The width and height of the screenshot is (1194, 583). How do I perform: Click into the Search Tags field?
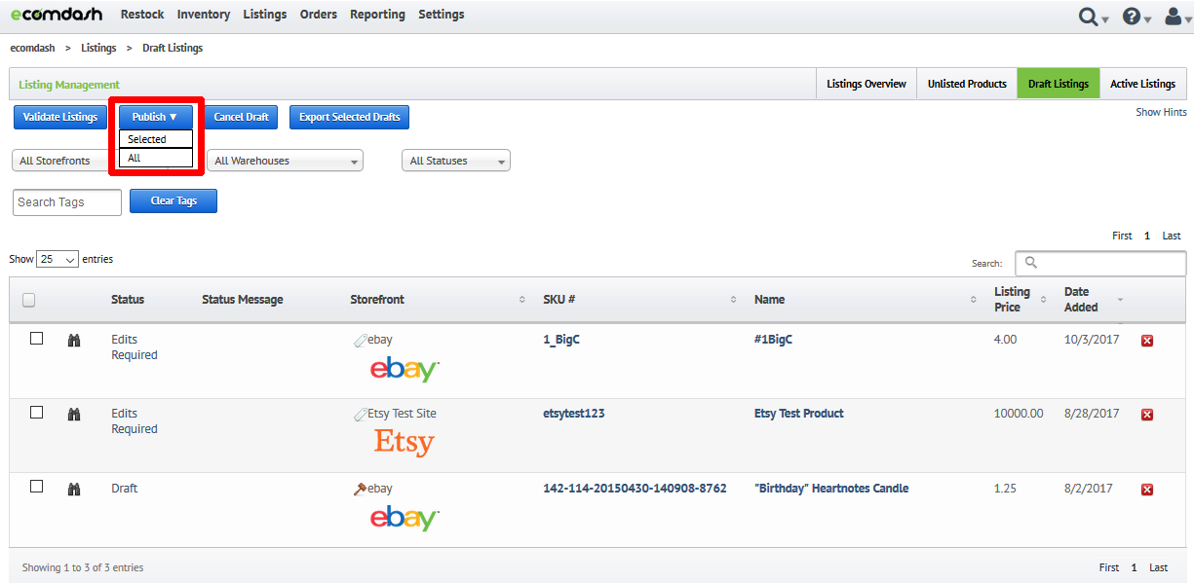coord(67,202)
